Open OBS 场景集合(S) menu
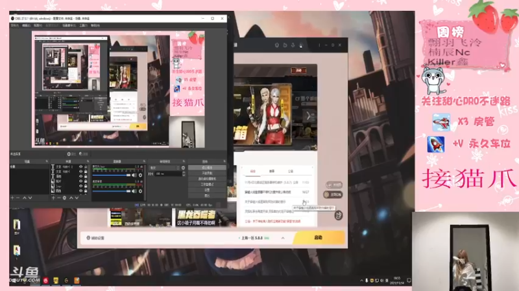The height and width of the screenshot is (291, 519). tap(69, 25)
